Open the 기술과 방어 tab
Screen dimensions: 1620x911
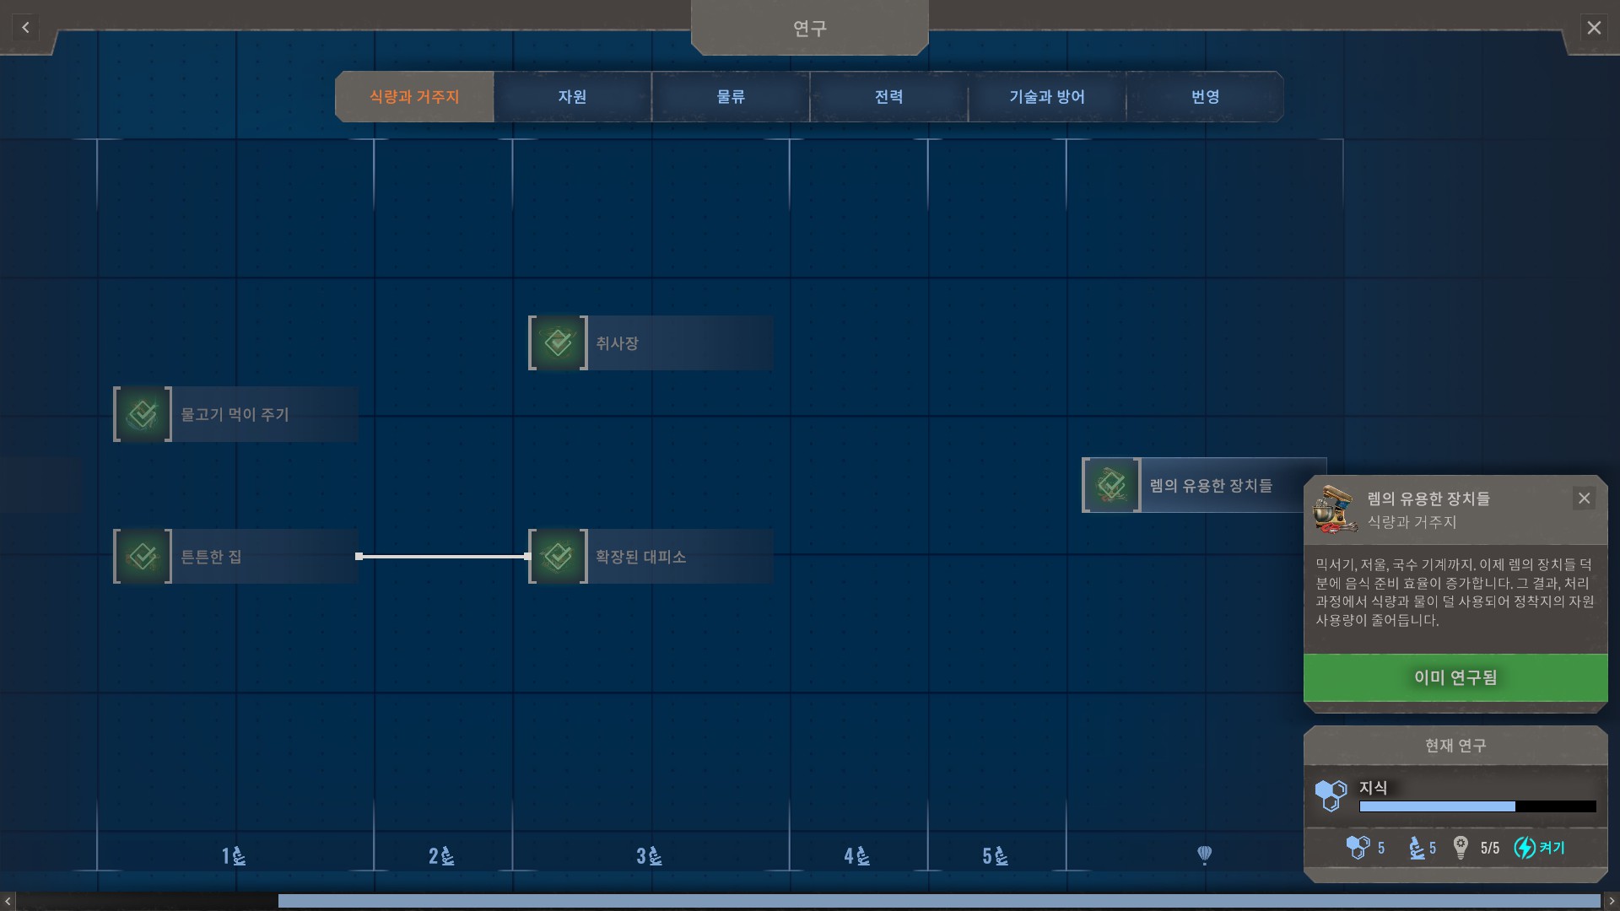pos(1046,97)
